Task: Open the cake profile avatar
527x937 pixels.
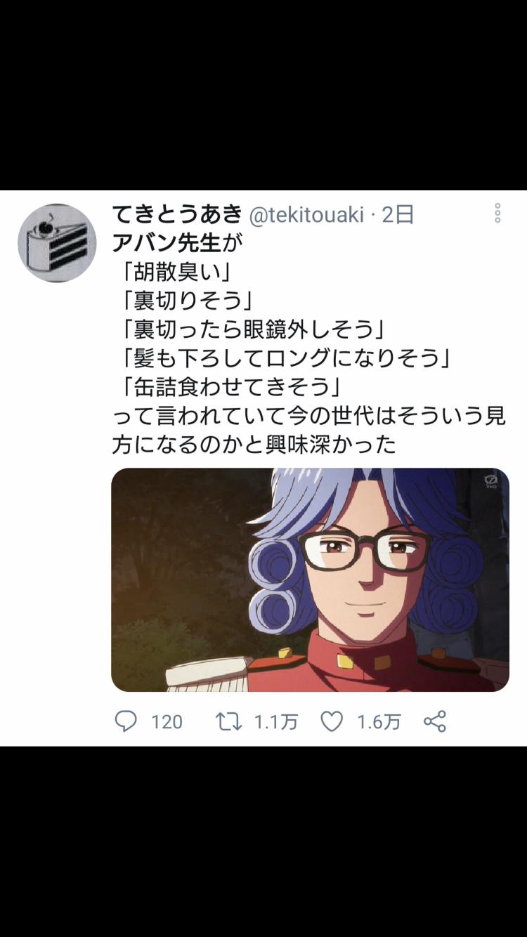Action: tap(57, 243)
